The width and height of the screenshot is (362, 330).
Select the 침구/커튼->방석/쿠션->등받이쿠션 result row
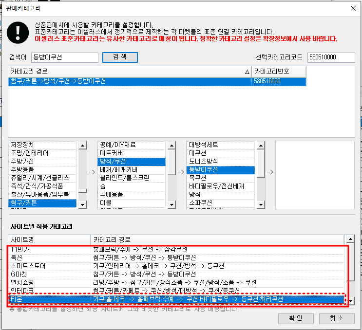157,81
